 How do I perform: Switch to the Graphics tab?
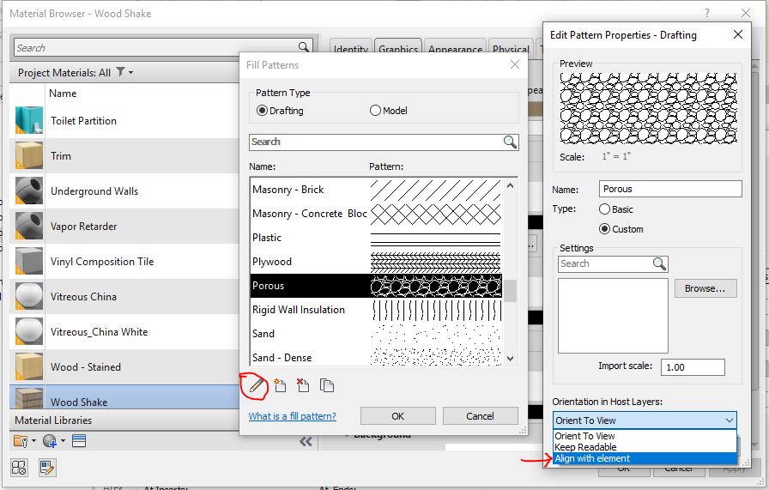tap(398, 49)
